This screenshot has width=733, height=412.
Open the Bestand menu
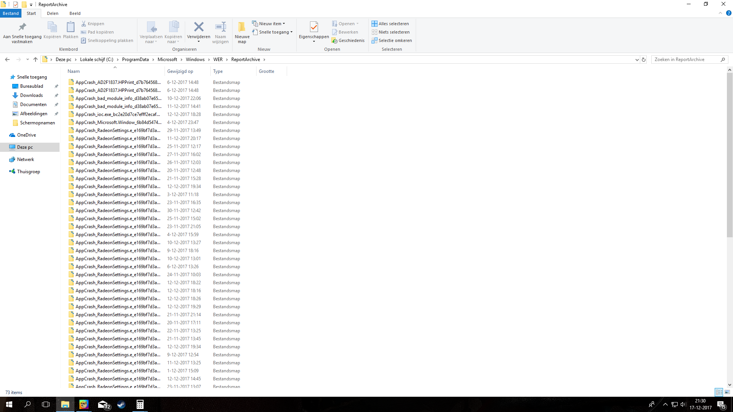click(11, 13)
